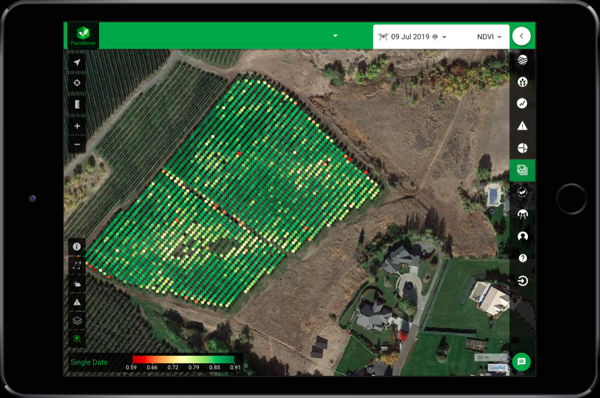Open the leaf cycle crop health icon
Screen dimensions: 600x398
point(523,192)
